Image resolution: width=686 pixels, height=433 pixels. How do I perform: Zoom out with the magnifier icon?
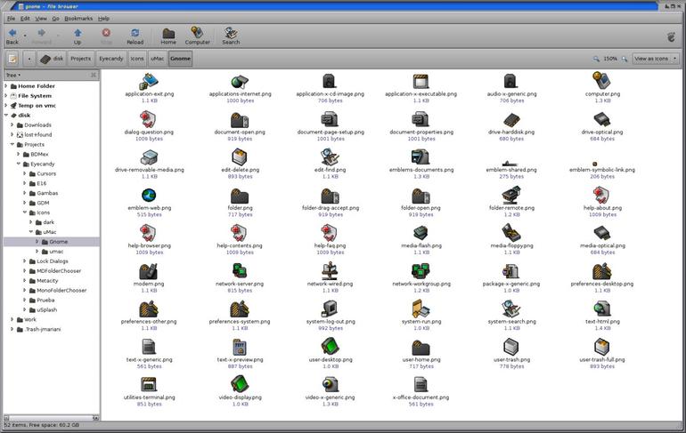596,59
